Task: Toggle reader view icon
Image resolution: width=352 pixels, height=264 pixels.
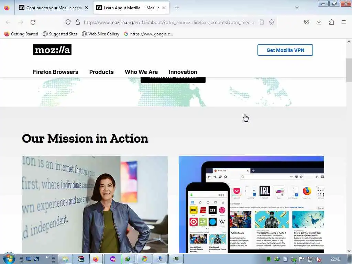Action: pos(262,22)
